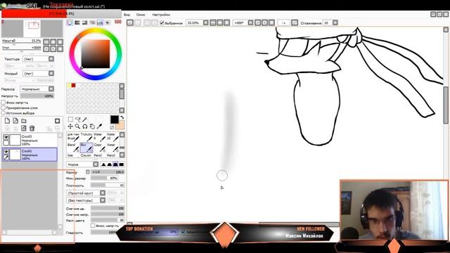Select the Copic brush tool
Viewport: 450px width, 253px height.
coord(100,148)
